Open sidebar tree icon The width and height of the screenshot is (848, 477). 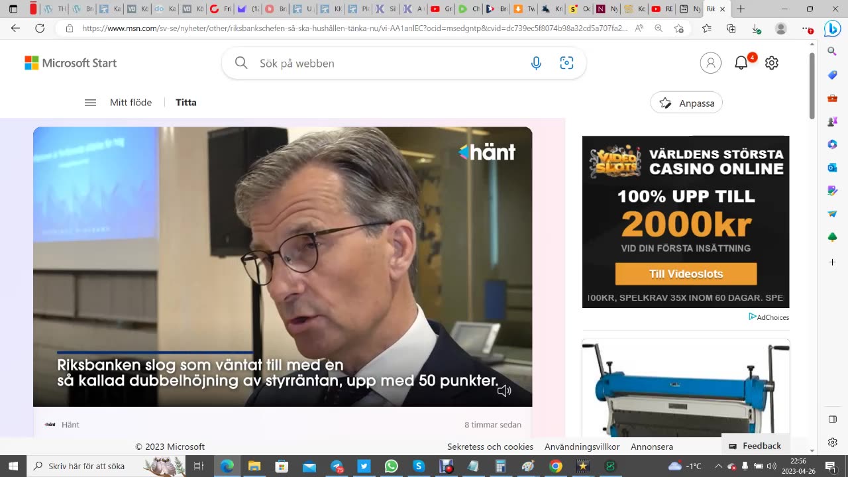tap(832, 237)
